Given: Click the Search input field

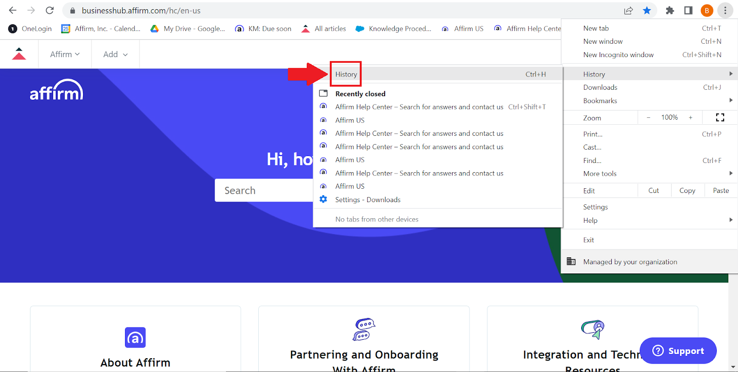Looking at the screenshot, I should point(264,190).
